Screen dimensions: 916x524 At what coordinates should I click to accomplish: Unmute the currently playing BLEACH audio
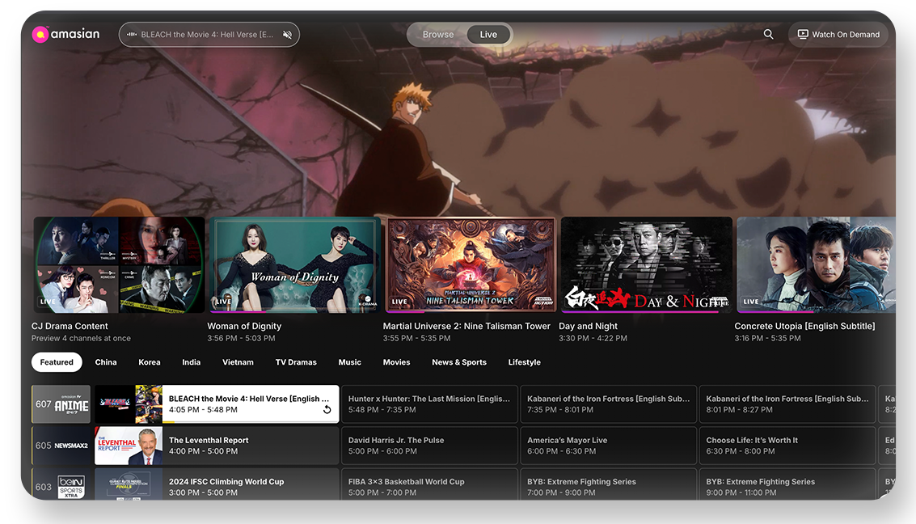pos(288,35)
